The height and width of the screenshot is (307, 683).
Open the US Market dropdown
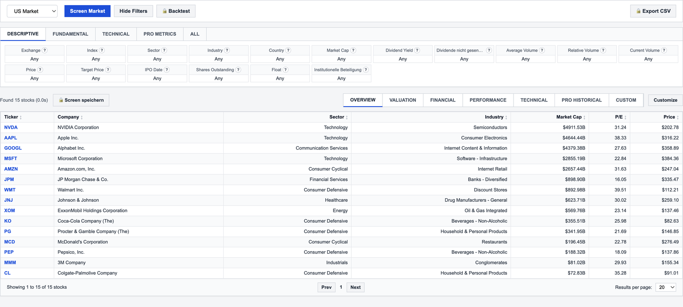click(32, 11)
